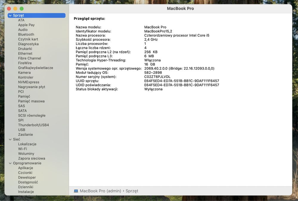Viewport: 298px width, 201px height.
Task: Click the UDID poświadczania value
Action: click(x=181, y=85)
